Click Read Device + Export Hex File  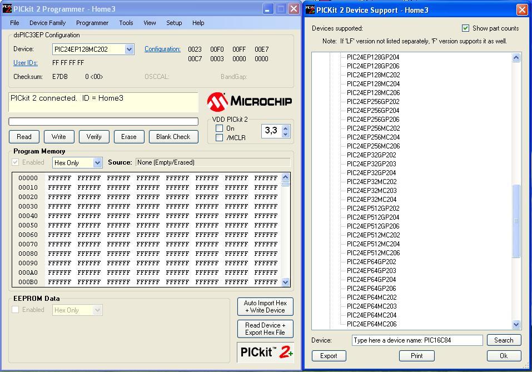click(265, 329)
